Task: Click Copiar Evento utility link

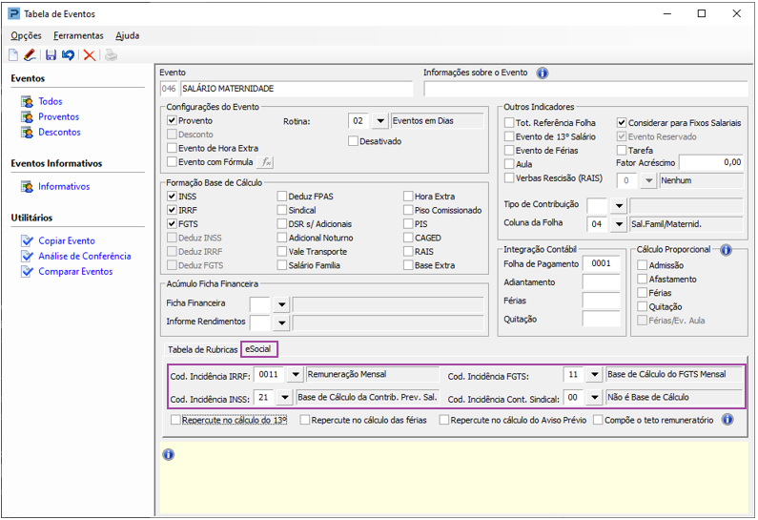Action: pos(67,240)
